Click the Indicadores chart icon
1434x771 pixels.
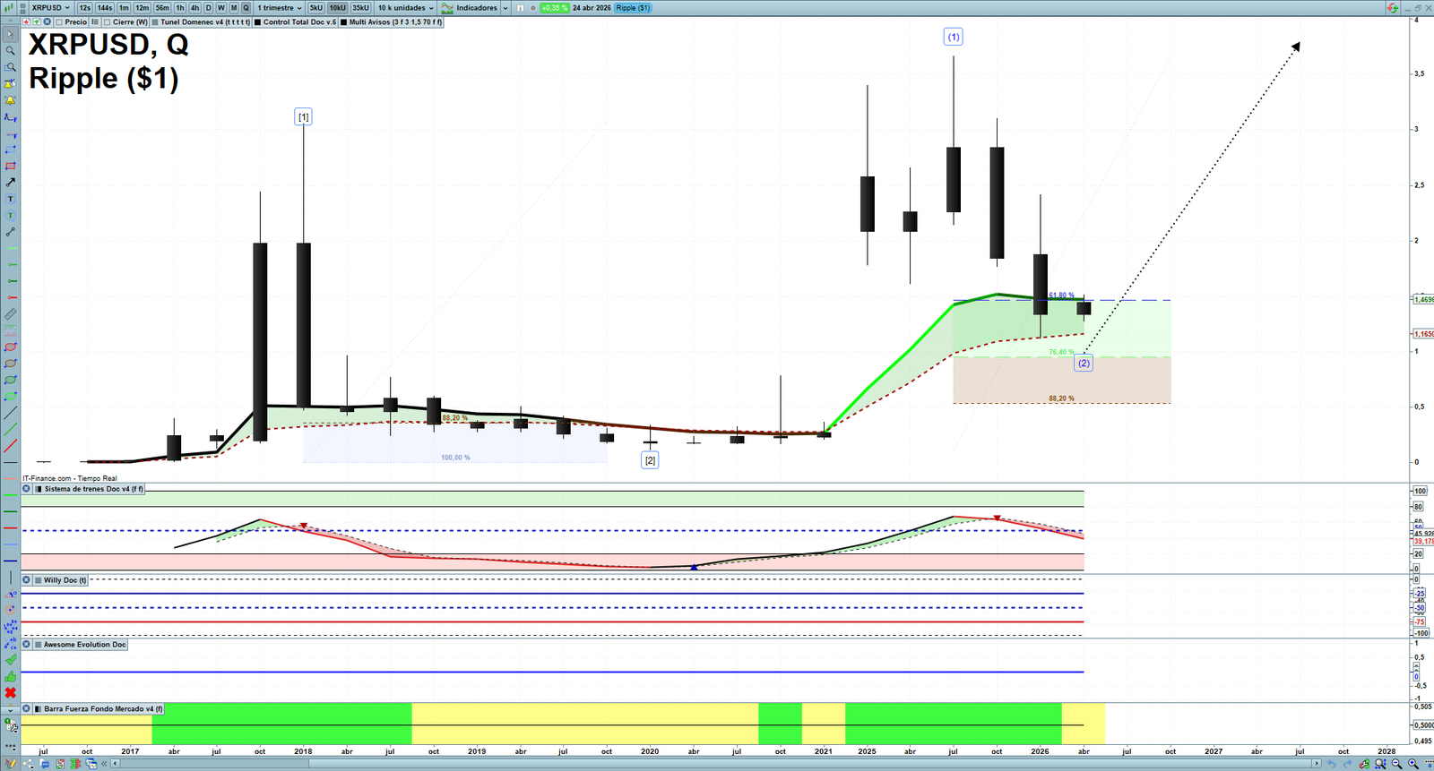click(446, 8)
